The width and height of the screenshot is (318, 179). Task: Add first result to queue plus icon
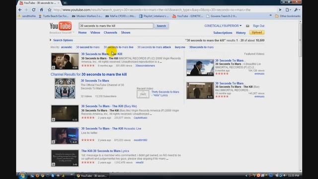tap(53, 68)
